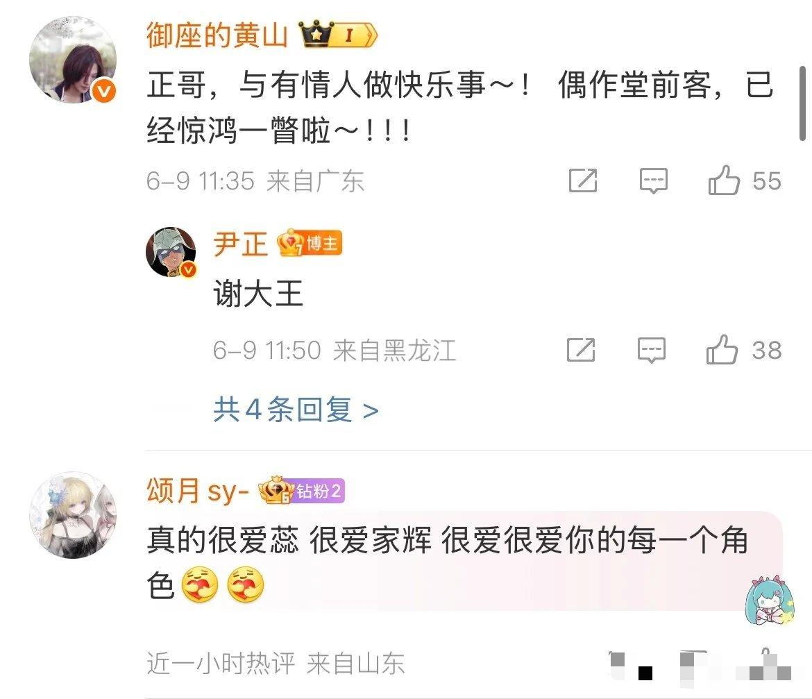
Task: Tap 尹正's masked character avatar
Action: [x=171, y=252]
